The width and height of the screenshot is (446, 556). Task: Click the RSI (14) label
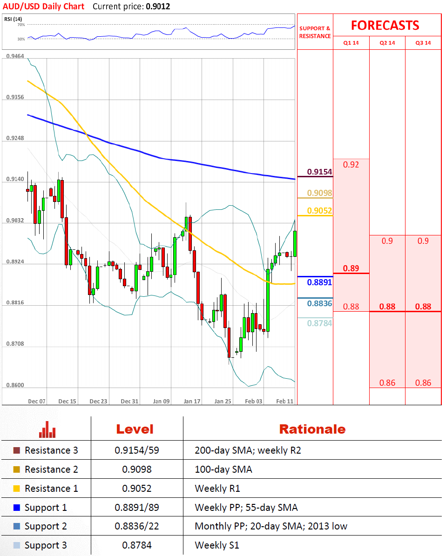point(13,19)
